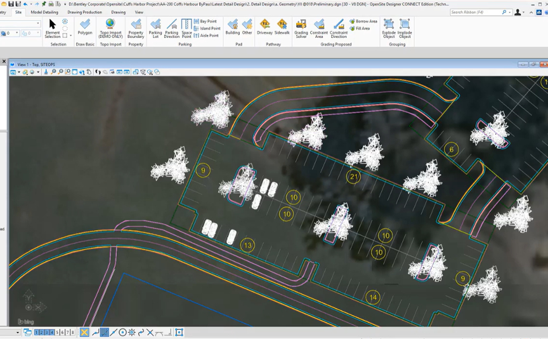Open the brightness adjust dropdown in view toolbar

[38, 72]
